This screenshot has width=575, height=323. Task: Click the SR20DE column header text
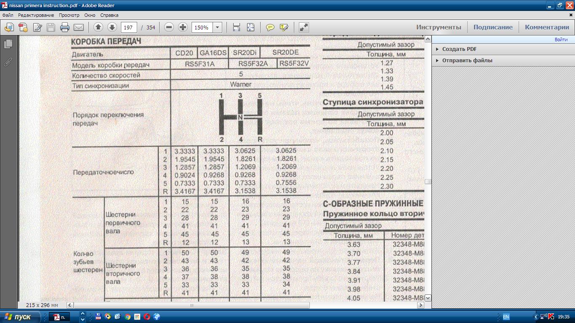(285, 53)
